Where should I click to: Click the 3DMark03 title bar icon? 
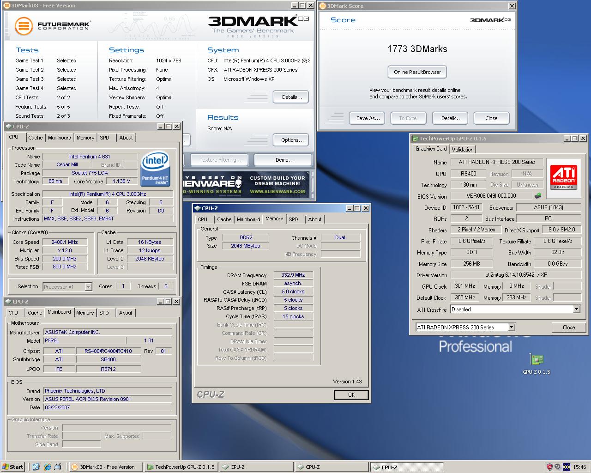click(x=7, y=6)
